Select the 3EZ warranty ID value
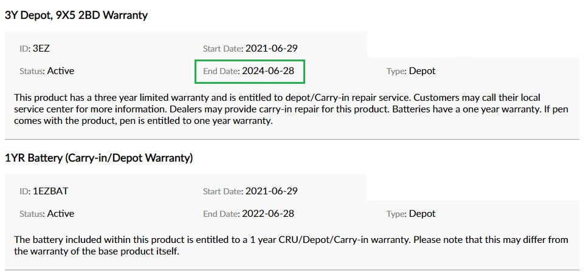Viewport: 586px width, 280px height. [41, 49]
